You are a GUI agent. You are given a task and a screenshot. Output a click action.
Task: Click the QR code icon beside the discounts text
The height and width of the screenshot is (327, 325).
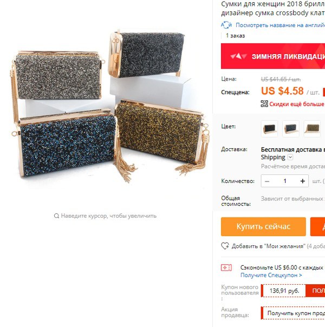(264, 103)
